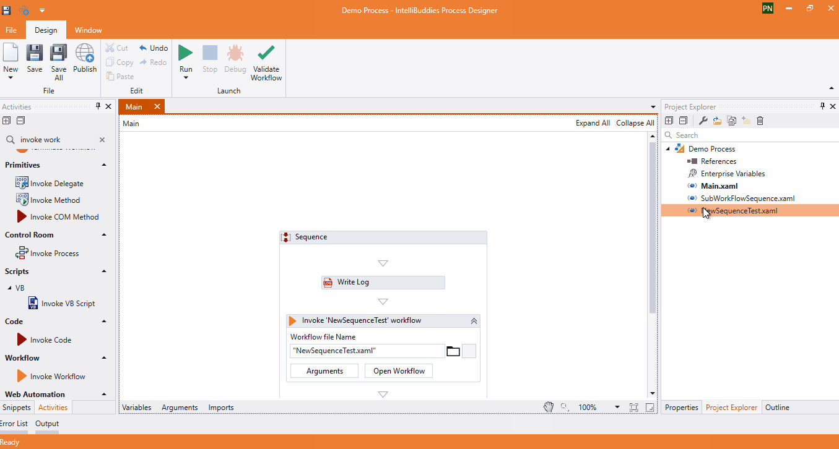Toggle the pin on Project Explorer panel
Viewport: 839px width, 449px height.
822,106
